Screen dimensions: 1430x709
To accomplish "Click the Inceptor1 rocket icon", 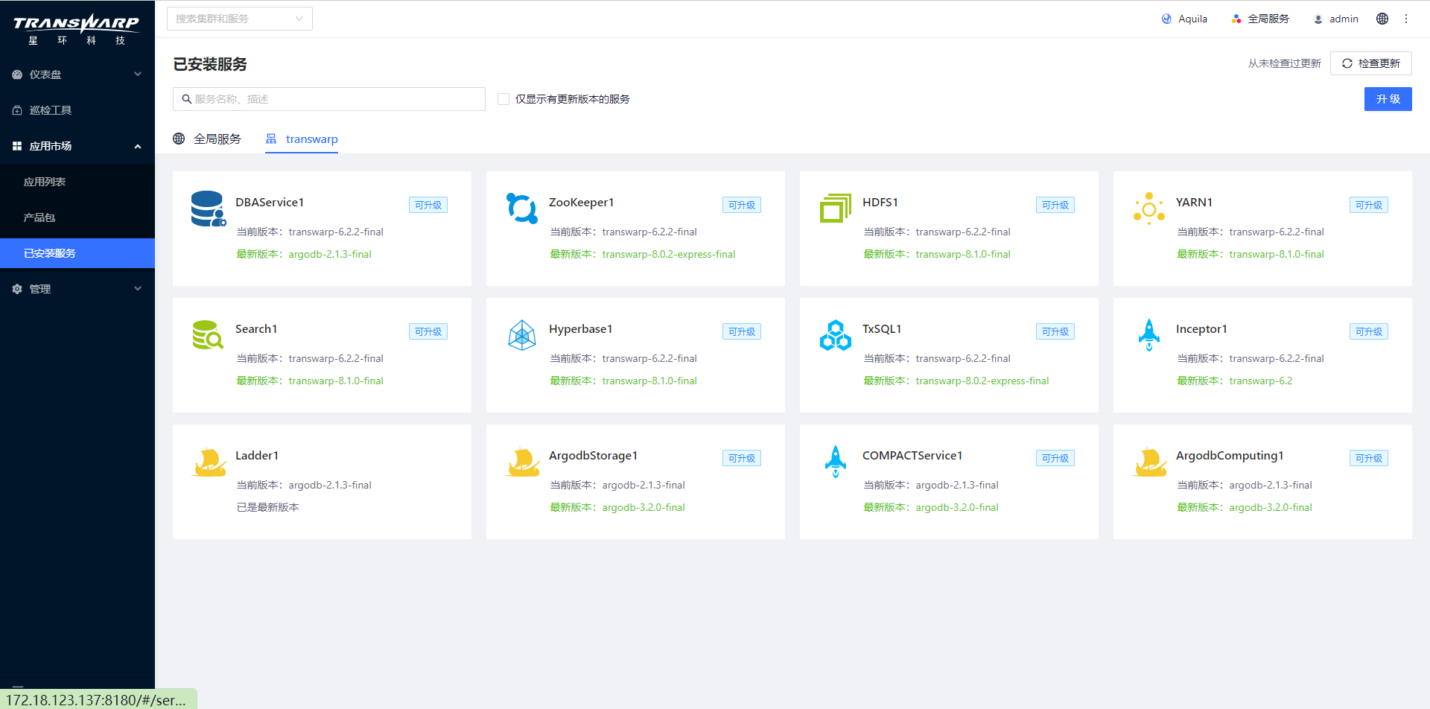I will click(x=1149, y=335).
